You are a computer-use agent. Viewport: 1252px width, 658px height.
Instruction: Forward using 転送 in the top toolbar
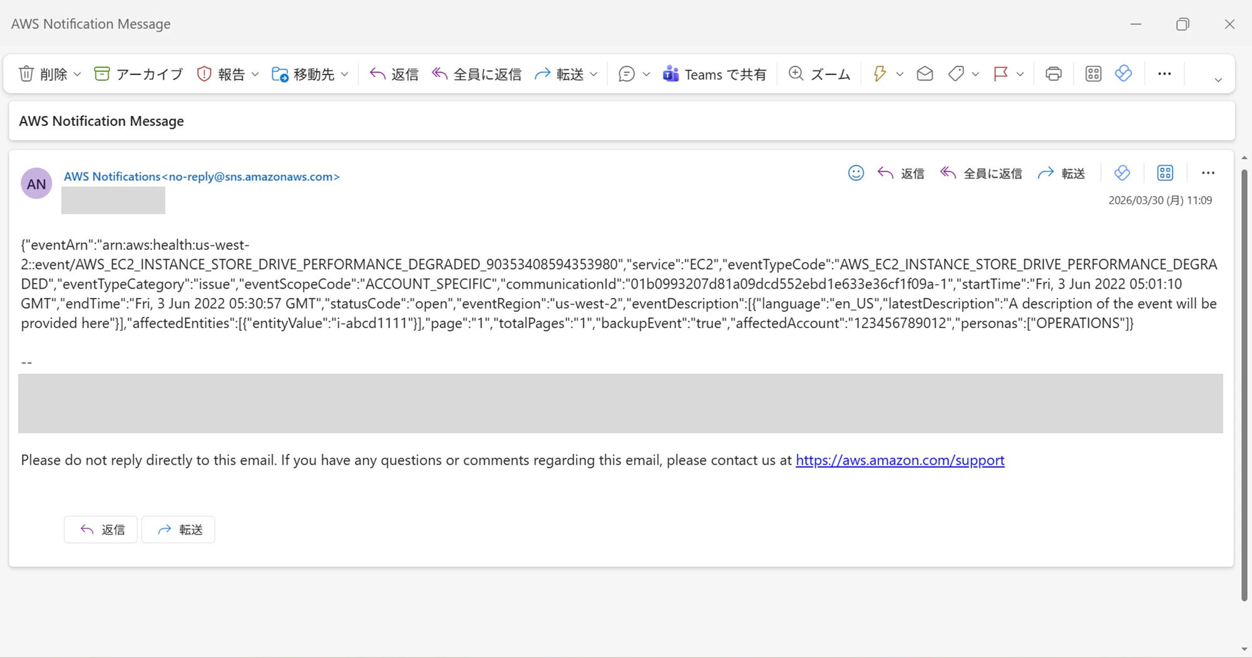pos(559,74)
